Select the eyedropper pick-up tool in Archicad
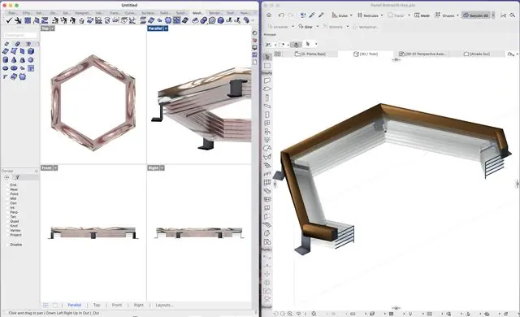This screenshot has width=520, height=317. point(312,15)
